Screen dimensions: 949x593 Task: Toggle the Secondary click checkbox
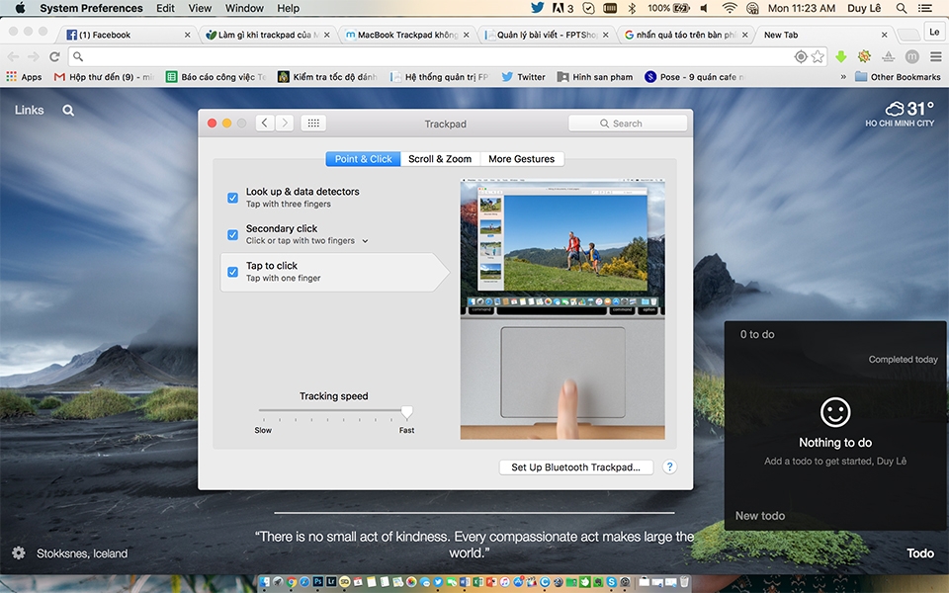(232, 235)
